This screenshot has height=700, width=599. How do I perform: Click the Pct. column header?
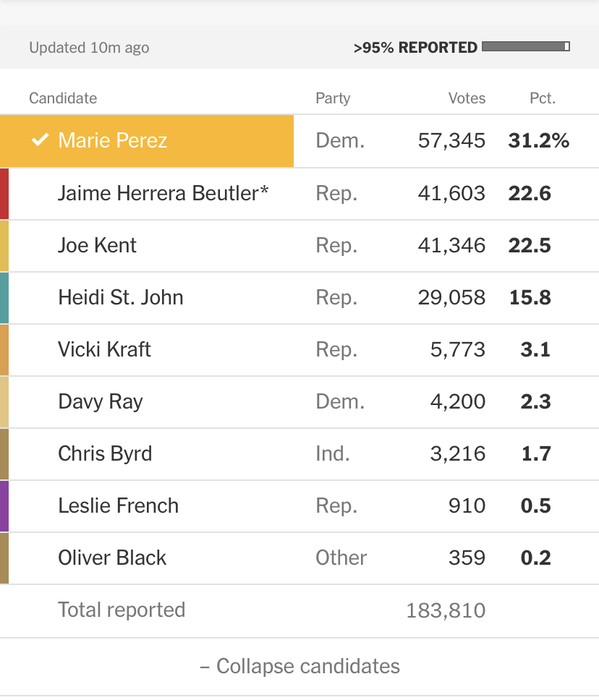[x=543, y=98]
